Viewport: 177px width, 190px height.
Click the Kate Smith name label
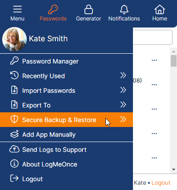point(48,39)
